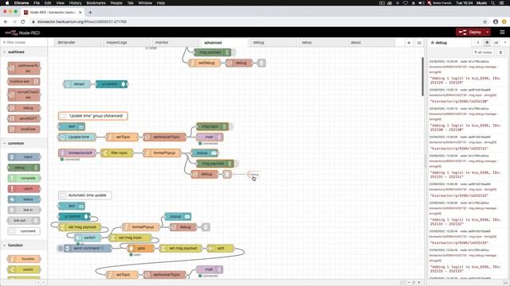Select the complete node in palette
The image size is (510, 286).
(24, 178)
